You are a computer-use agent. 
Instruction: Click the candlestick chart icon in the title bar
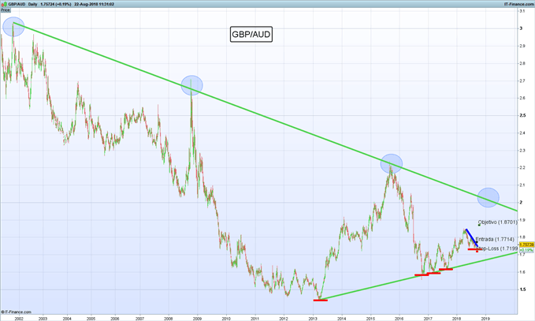(4, 4)
